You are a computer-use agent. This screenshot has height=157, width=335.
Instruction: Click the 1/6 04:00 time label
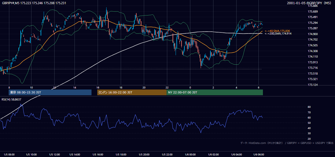(x=236, y=154)
